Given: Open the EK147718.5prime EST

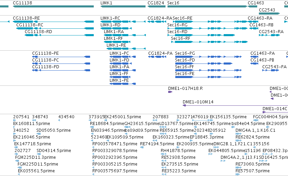Looking at the screenshot, I should click(33, 144).
